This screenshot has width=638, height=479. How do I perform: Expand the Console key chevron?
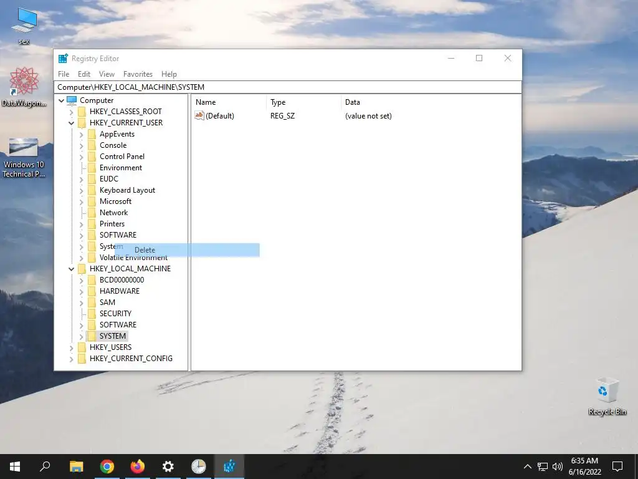[x=82, y=145]
